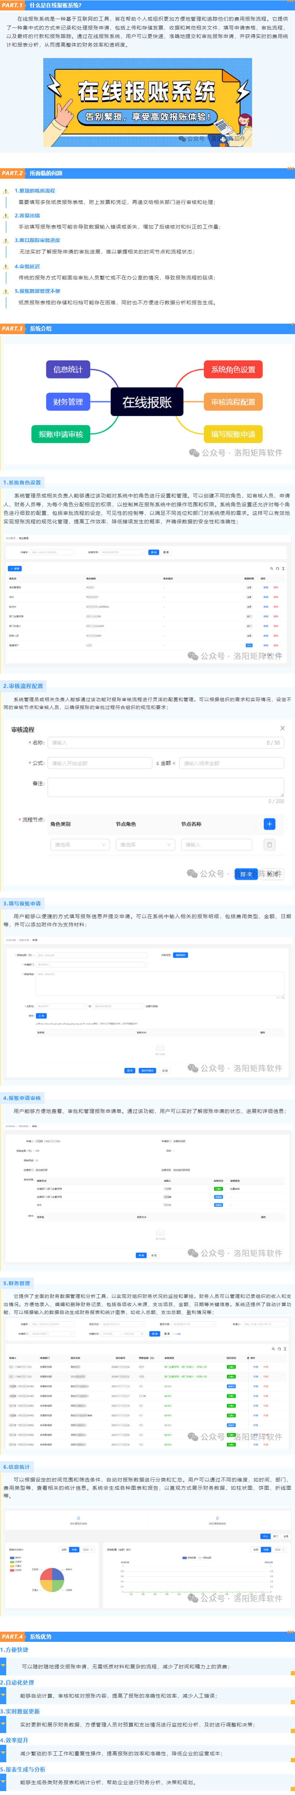Click the 重置 button in role search bar
The height and width of the screenshot is (1795, 295).
166,552
